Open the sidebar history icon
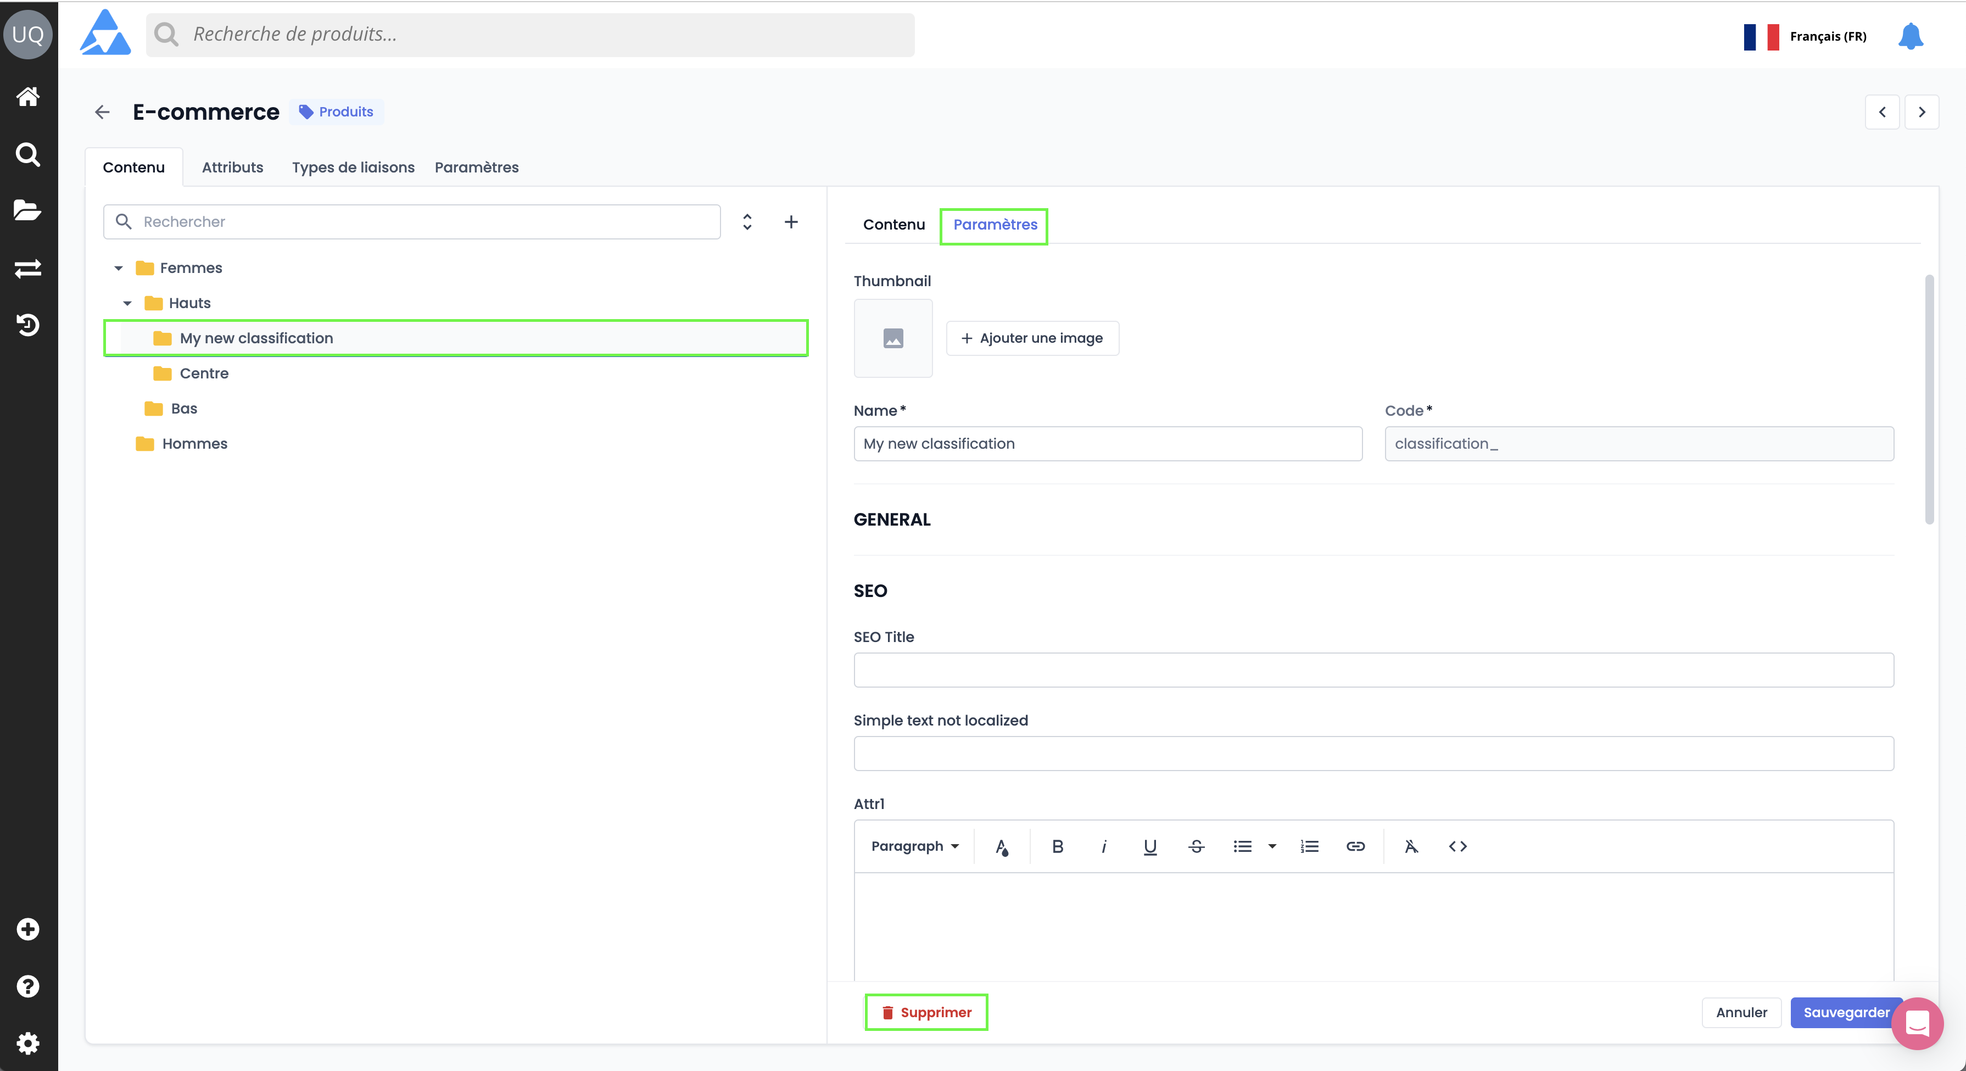The image size is (1966, 1071). (x=28, y=325)
